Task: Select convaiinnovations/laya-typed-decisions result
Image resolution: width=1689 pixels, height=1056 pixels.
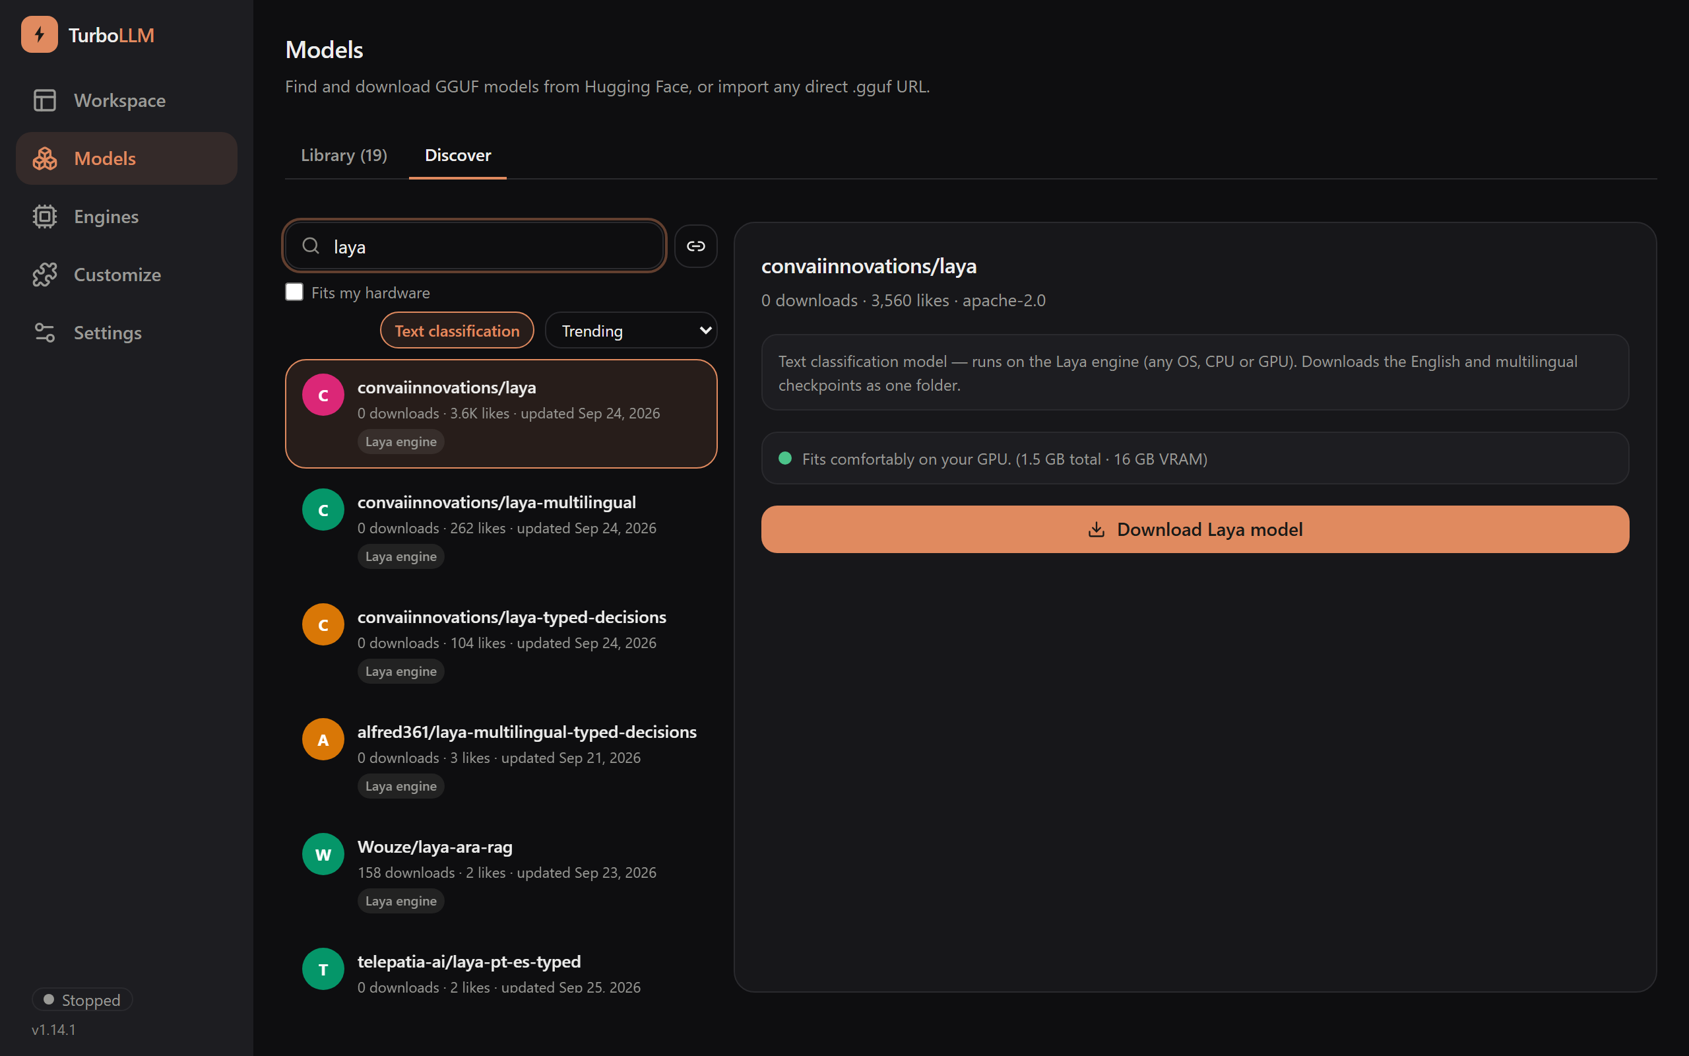Action: coord(501,643)
